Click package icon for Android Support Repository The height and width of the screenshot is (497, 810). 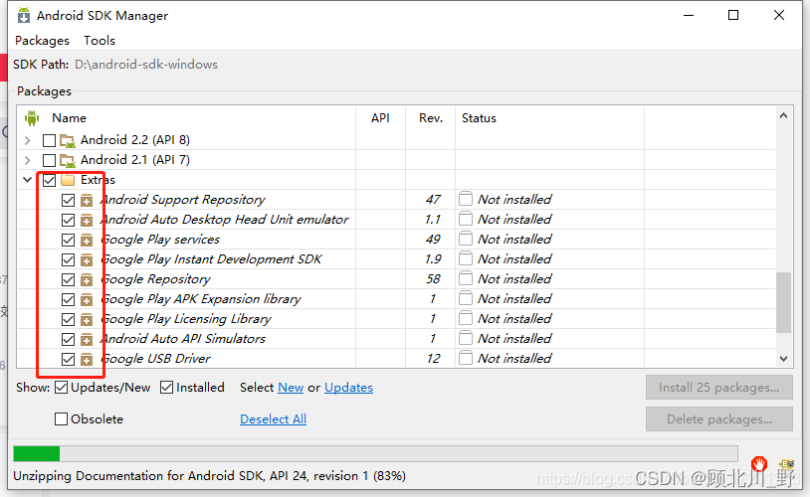(87, 200)
